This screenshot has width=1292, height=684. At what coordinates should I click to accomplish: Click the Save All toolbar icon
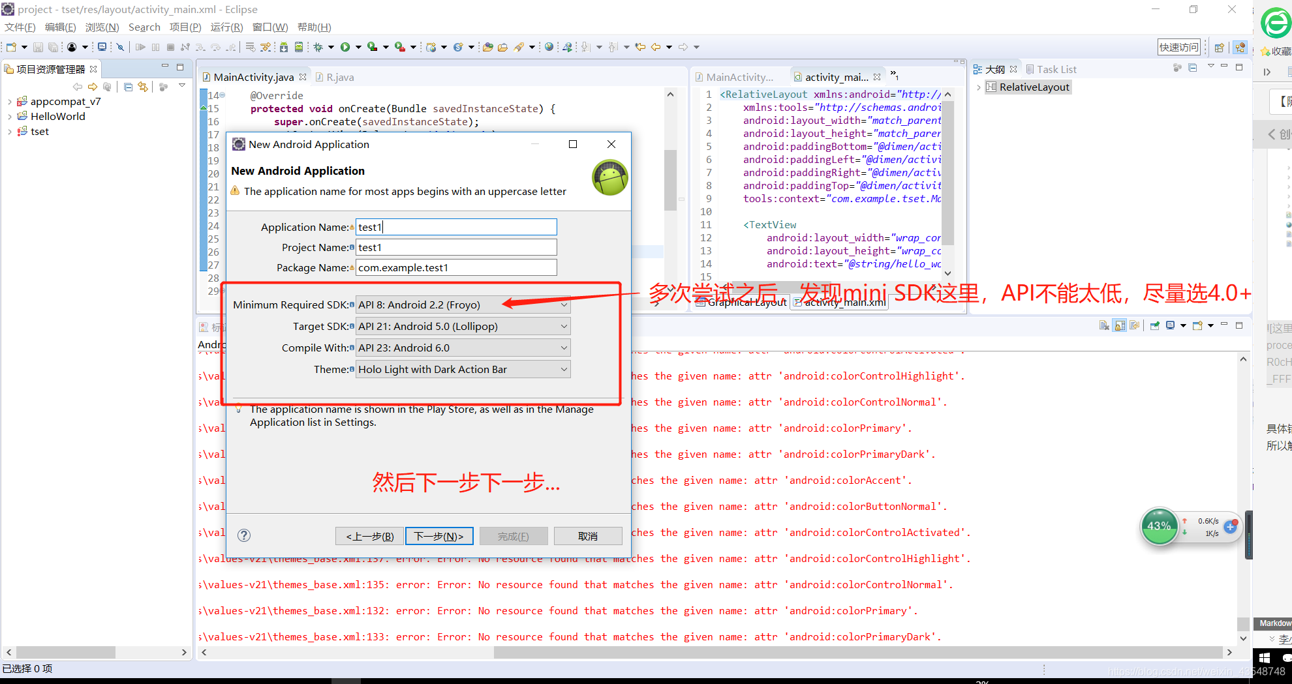tap(53, 47)
